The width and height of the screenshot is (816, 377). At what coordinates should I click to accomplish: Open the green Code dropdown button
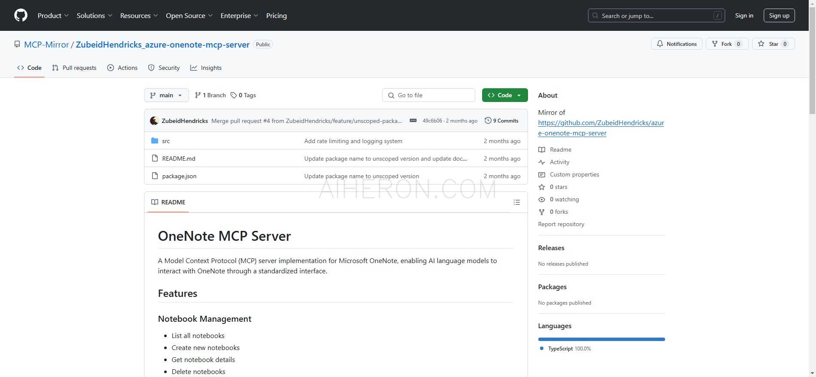click(504, 95)
